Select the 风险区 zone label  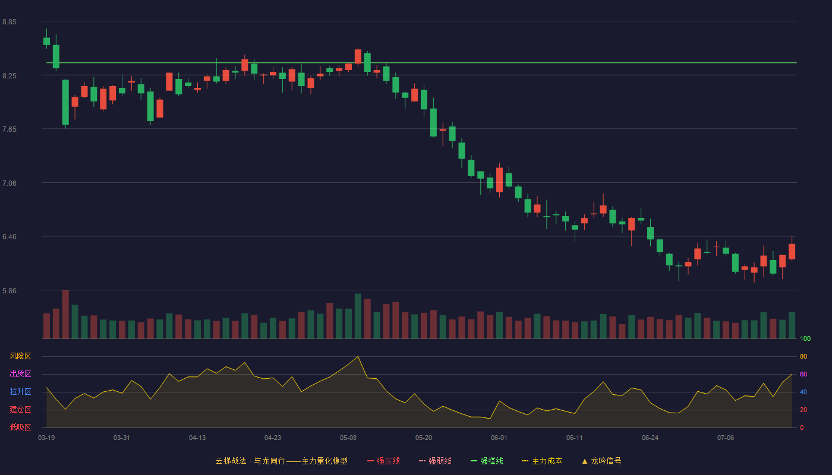coord(20,356)
